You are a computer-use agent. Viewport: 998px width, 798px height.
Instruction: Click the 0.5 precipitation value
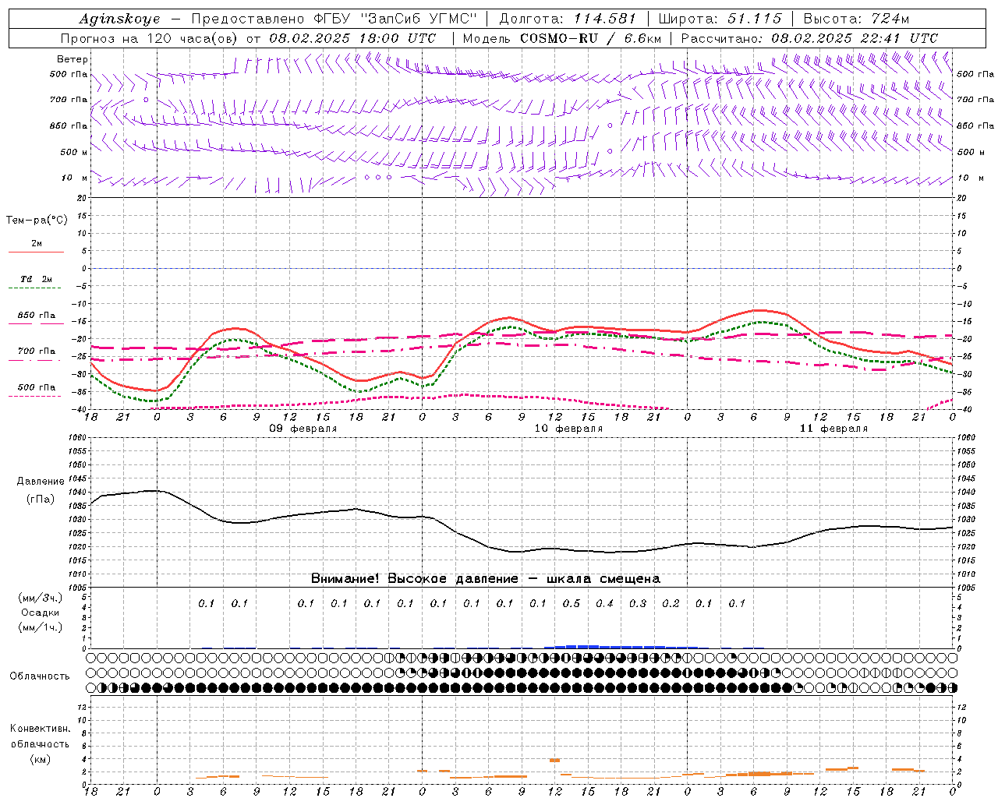(x=572, y=603)
